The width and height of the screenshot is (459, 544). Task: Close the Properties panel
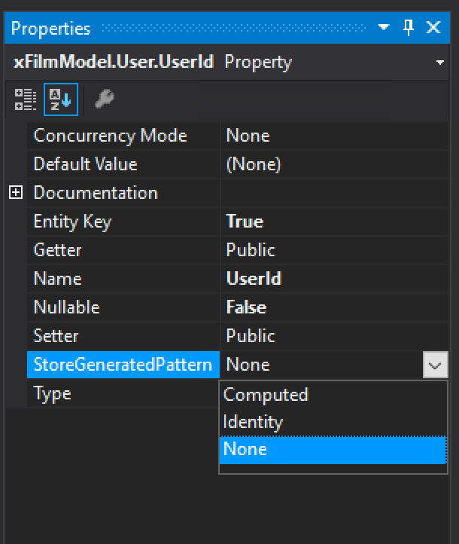(x=433, y=28)
